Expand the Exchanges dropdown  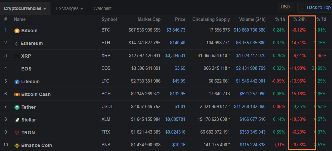(x=69, y=8)
